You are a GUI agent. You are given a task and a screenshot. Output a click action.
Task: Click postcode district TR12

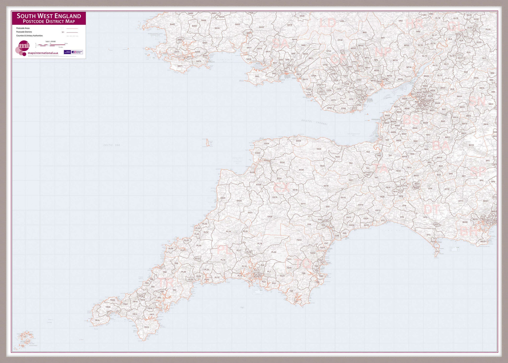tap(146, 327)
